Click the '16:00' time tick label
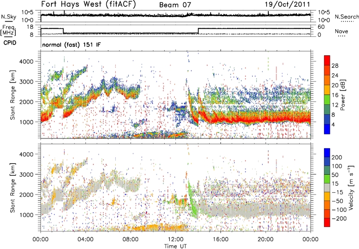The width and height of the screenshot is (359, 249). (x=221, y=240)
